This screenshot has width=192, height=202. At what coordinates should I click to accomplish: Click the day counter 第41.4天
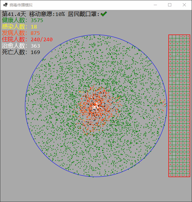pyautogui.click(x=14, y=14)
